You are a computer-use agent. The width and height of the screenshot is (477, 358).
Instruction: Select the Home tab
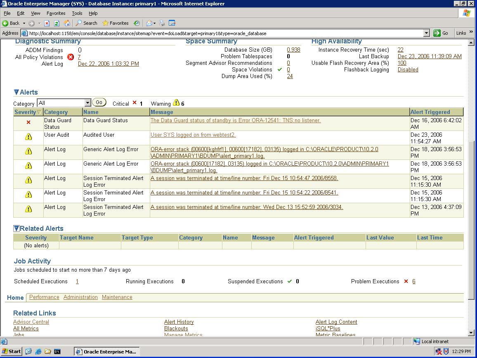[15, 298]
